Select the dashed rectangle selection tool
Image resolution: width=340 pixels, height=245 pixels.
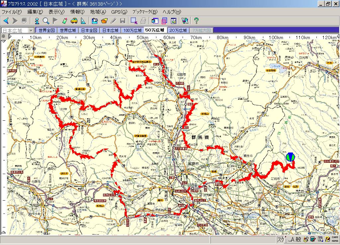click(134, 21)
